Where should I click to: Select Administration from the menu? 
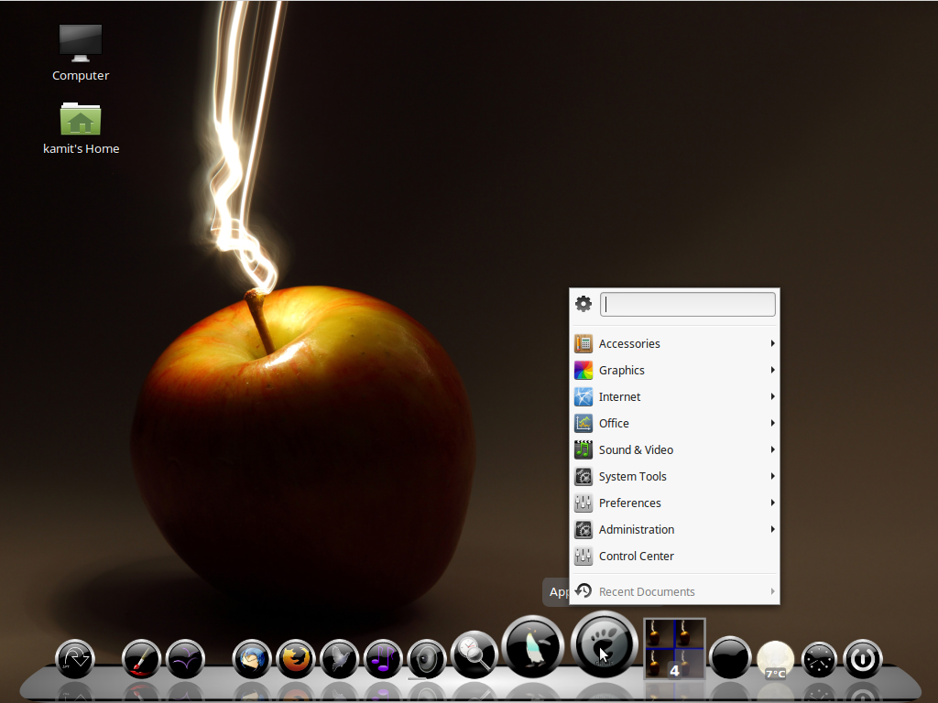point(637,529)
